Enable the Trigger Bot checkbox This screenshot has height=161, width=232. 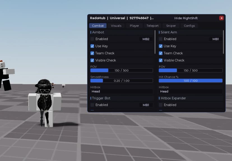92,105
